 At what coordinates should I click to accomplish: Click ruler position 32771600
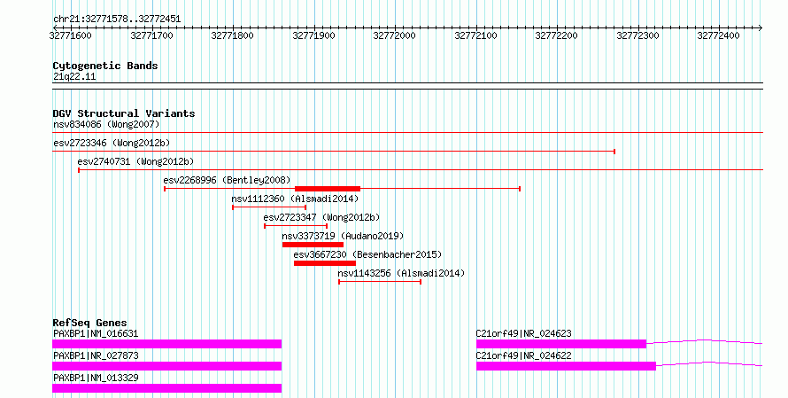71,35
